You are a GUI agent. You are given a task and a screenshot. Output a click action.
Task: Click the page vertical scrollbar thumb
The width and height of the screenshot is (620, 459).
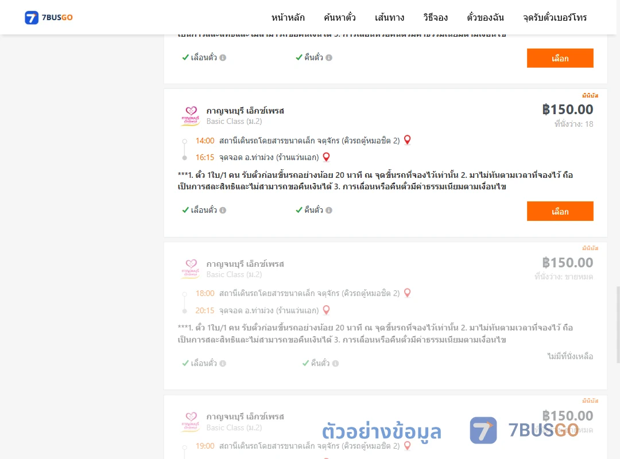click(618, 325)
